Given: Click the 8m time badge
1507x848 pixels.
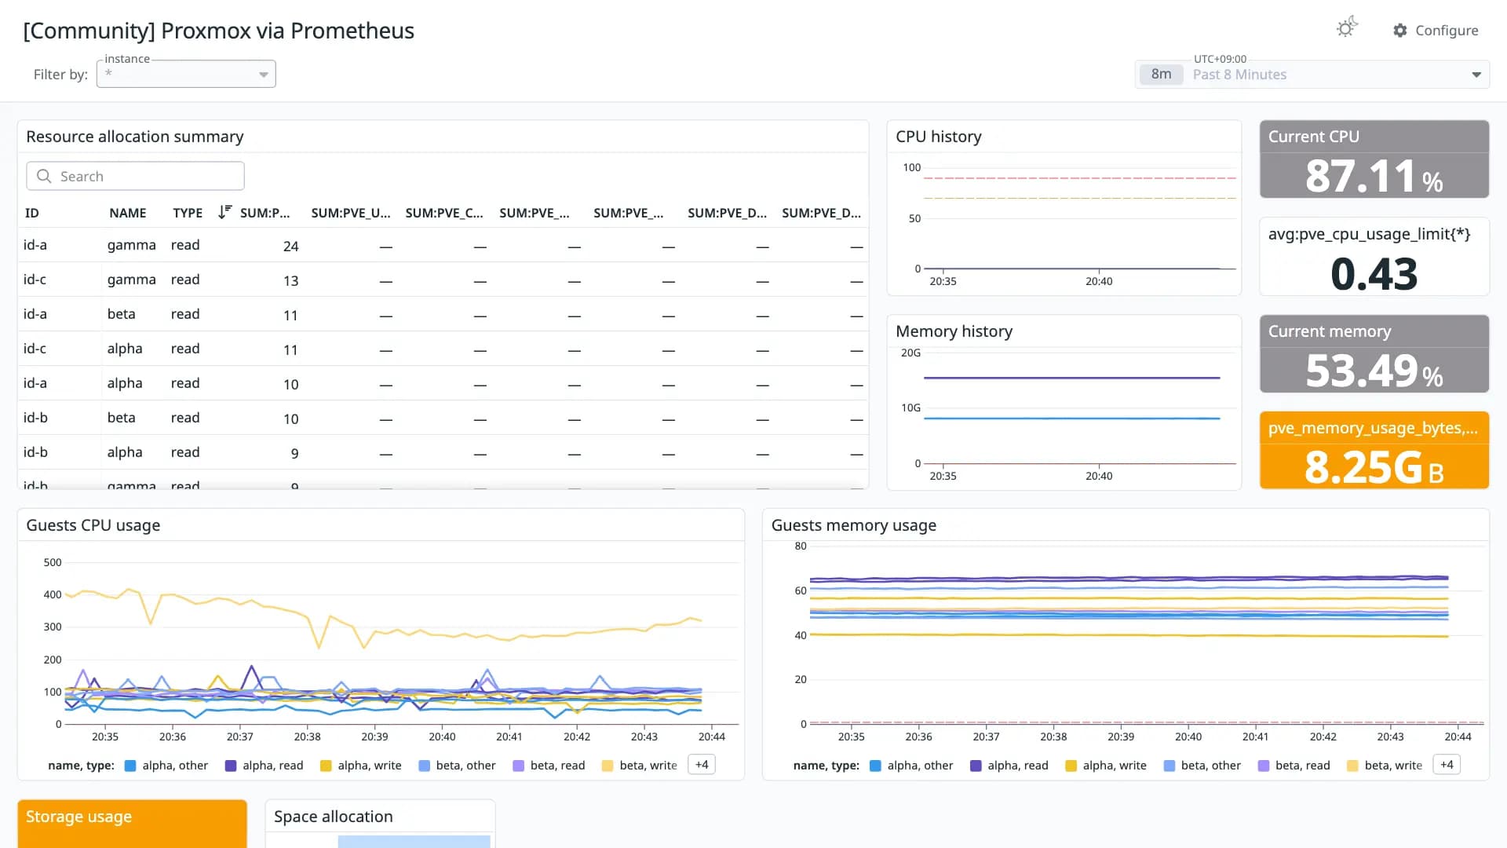Looking at the screenshot, I should (x=1161, y=74).
